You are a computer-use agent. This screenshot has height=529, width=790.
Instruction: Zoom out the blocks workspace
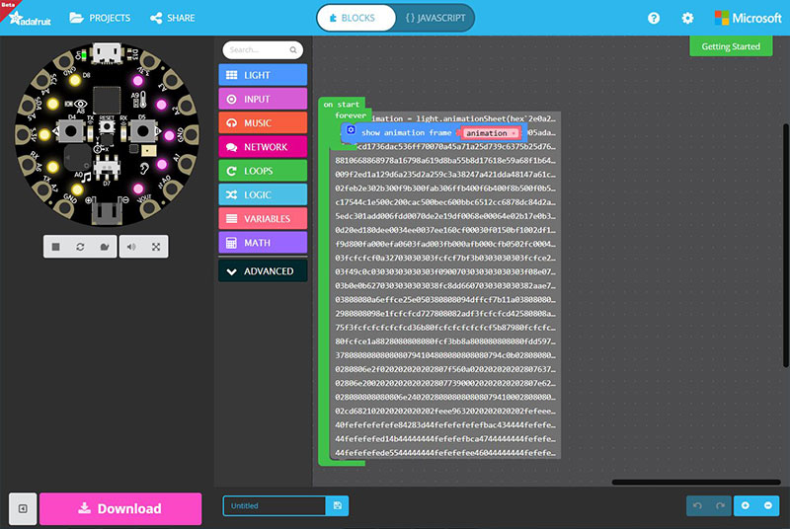click(x=767, y=505)
